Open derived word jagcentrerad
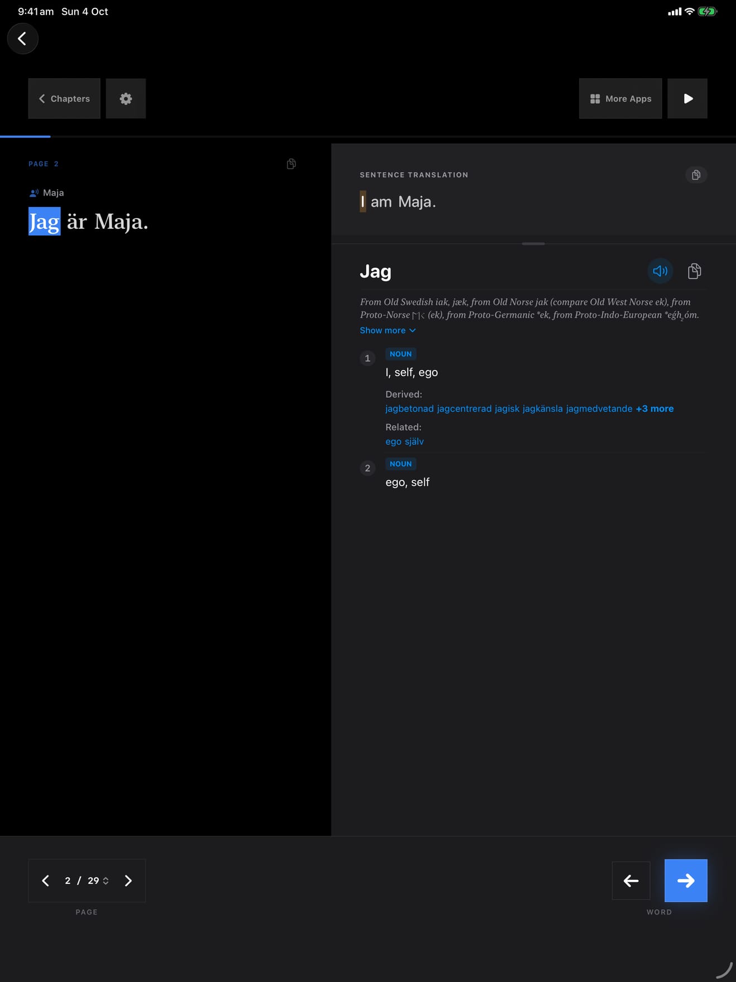The image size is (736, 982). (464, 408)
